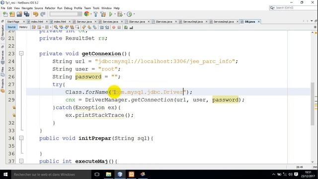Viewport: 318px width, 179px height.
Task: Open the Run Project dropdown arrow
Action: point(115,14)
